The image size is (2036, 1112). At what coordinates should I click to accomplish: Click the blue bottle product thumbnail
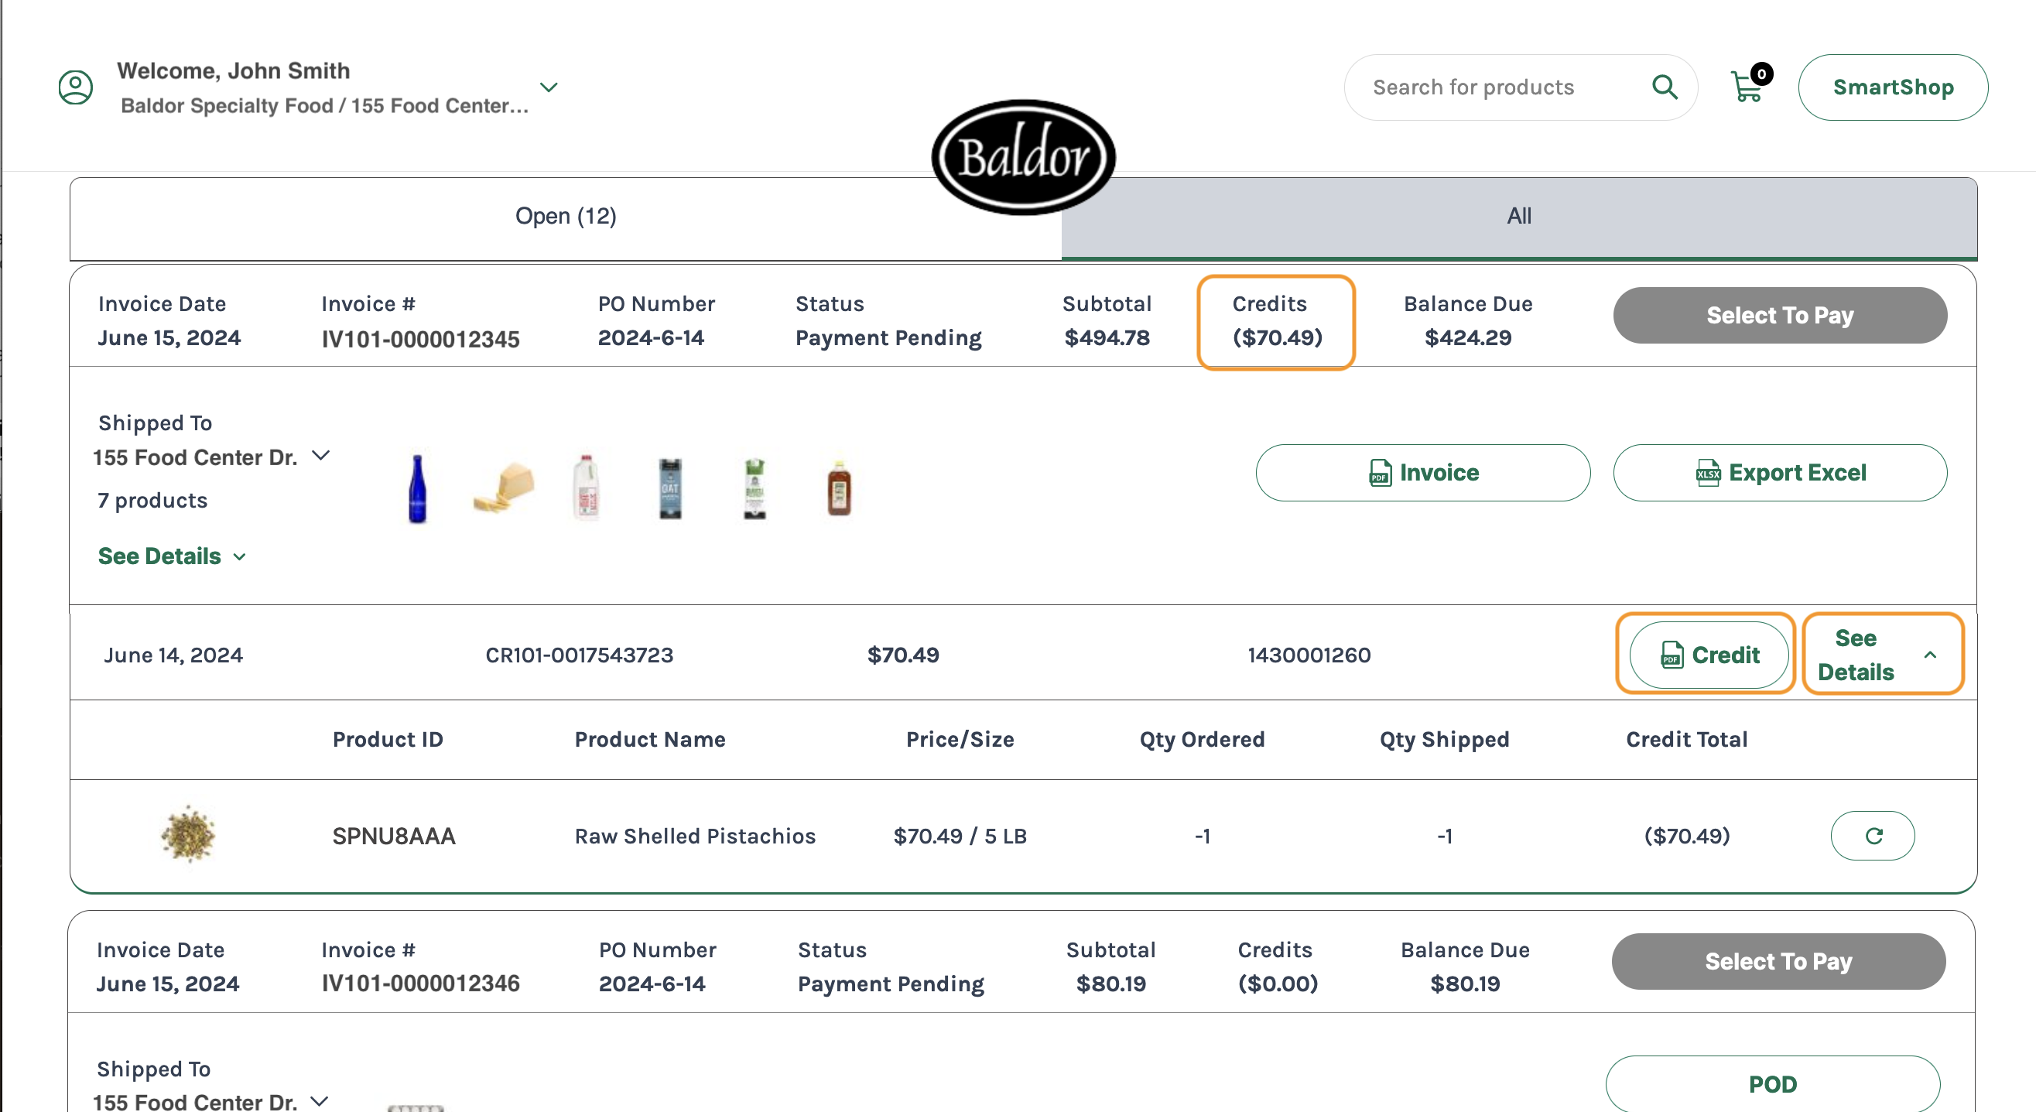pyautogui.click(x=417, y=488)
